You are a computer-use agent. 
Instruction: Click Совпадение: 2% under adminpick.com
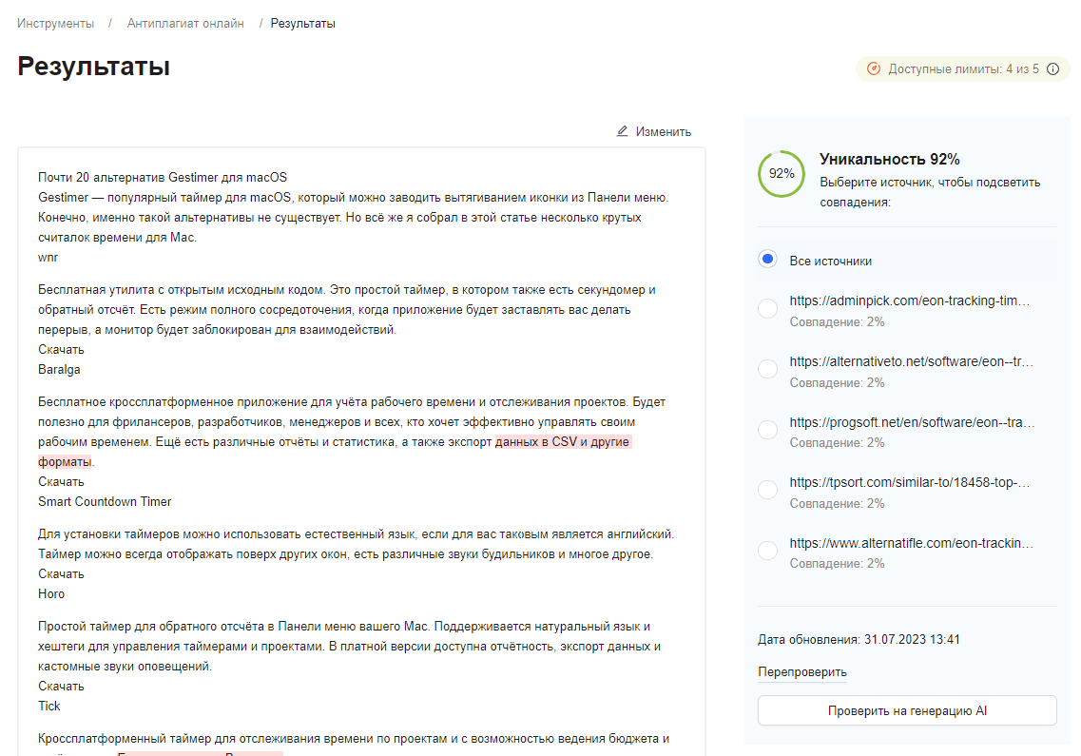tap(837, 322)
